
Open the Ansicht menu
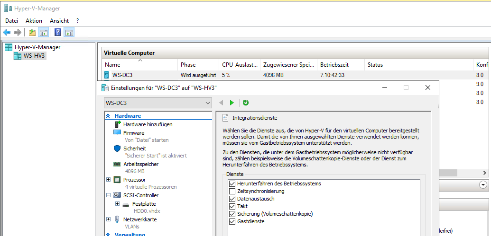(x=59, y=21)
